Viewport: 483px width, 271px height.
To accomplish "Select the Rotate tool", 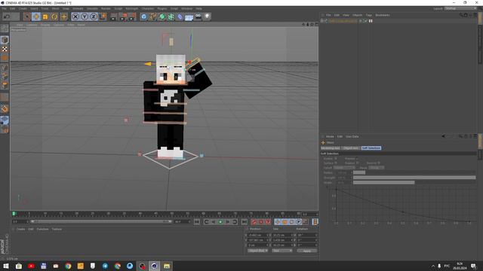I will click(x=54, y=17).
